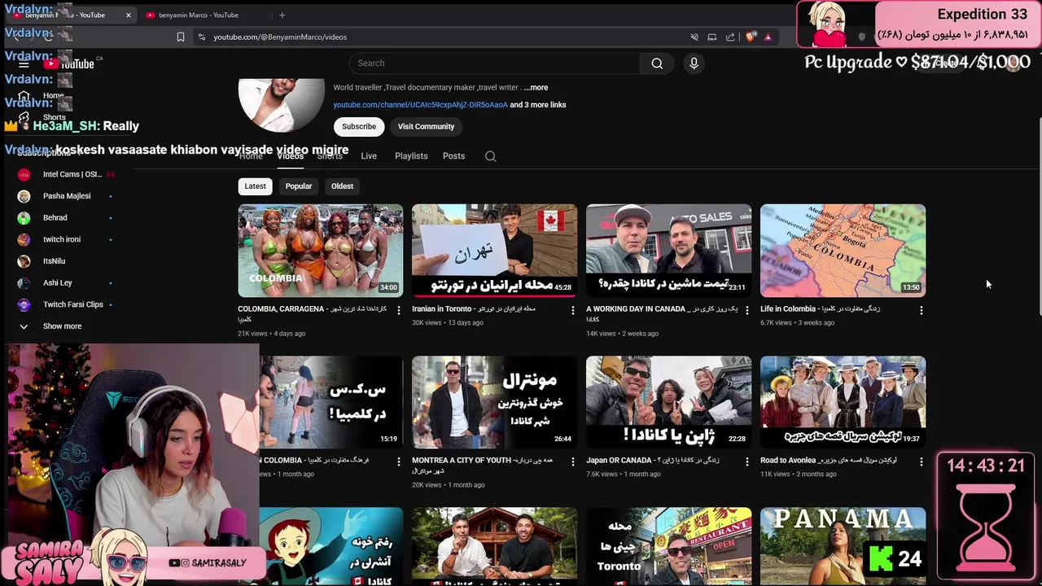The image size is (1042, 586).
Task: Open options menu for Japan OR CANADA video
Action: (x=746, y=461)
